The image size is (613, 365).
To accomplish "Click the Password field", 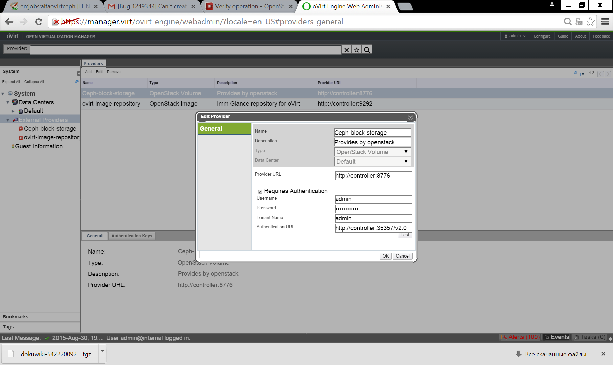I will [x=373, y=209].
